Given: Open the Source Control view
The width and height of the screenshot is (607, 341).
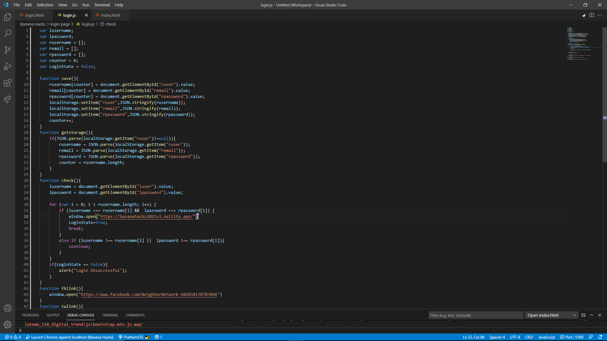Looking at the screenshot, I should click(8, 50).
